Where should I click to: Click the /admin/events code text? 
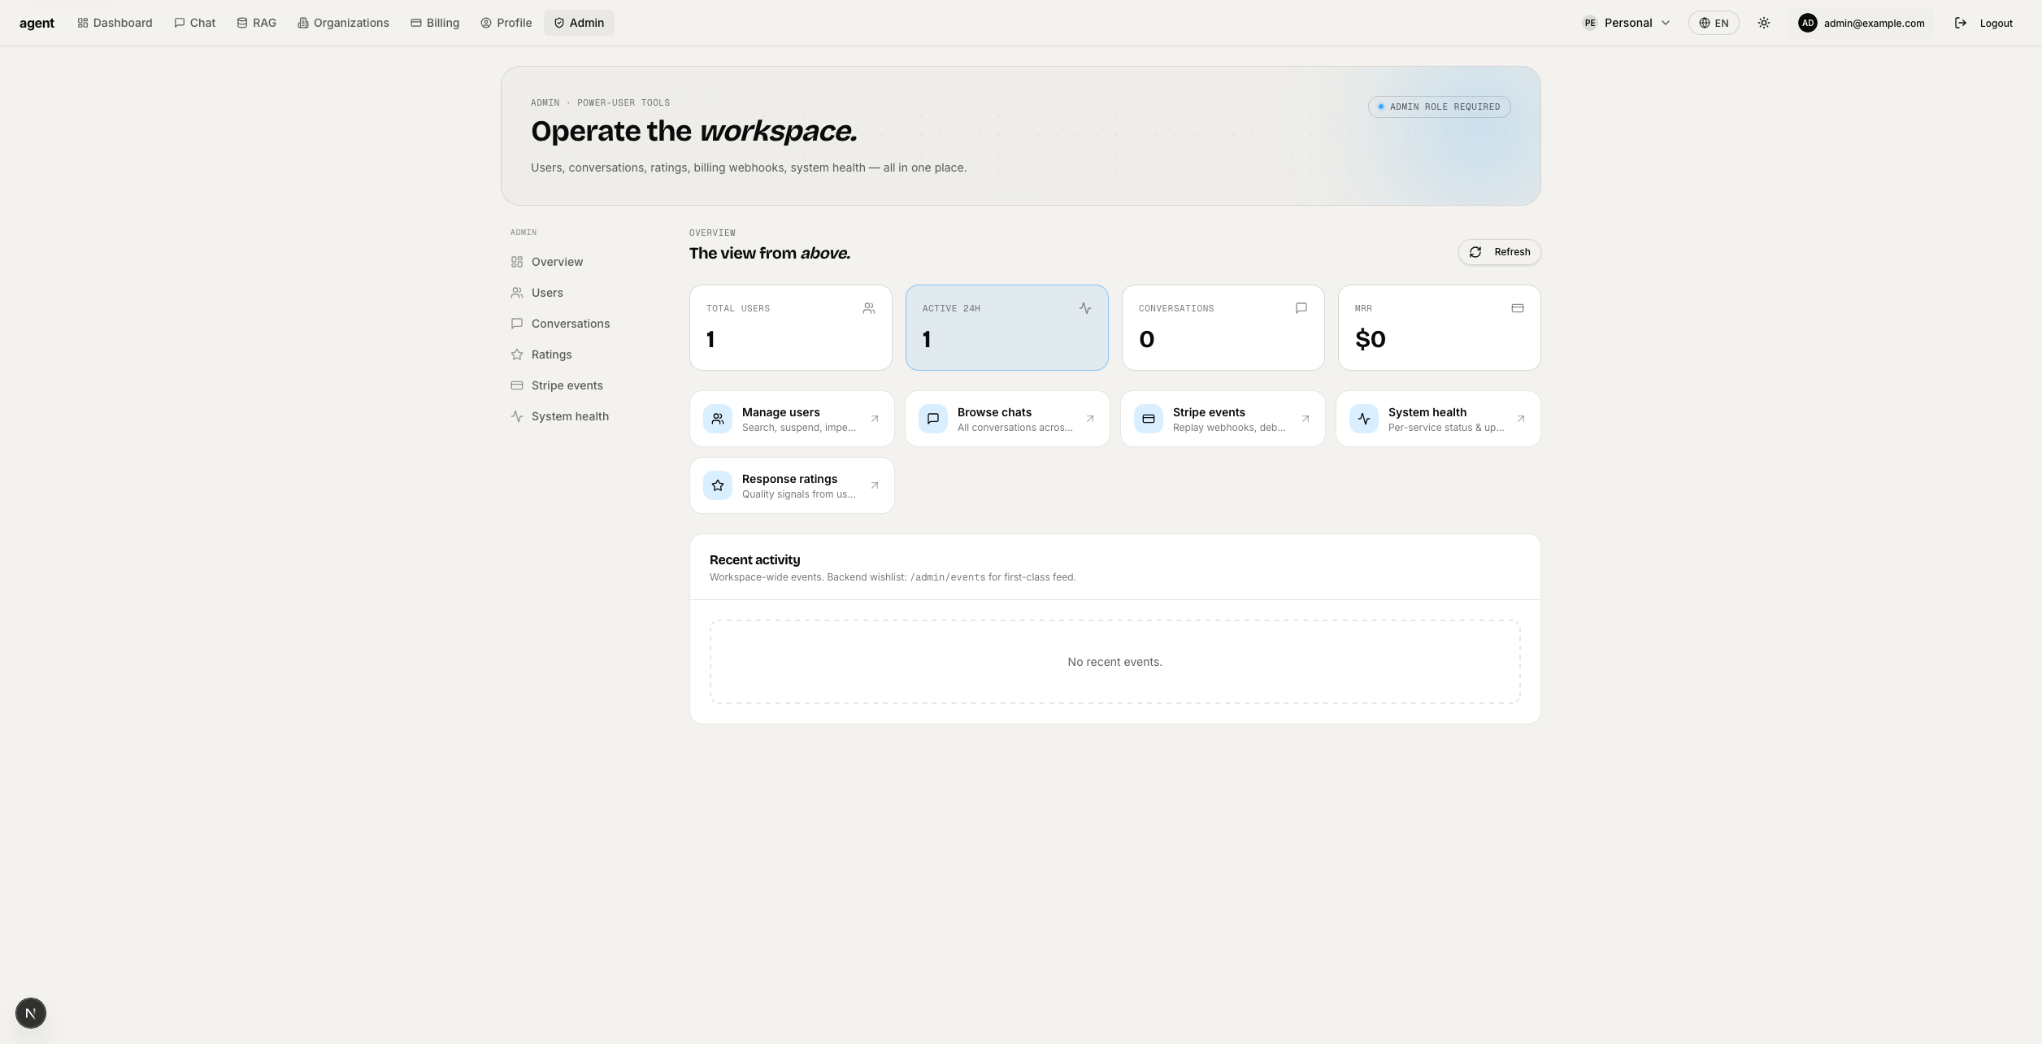pyautogui.click(x=948, y=577)
